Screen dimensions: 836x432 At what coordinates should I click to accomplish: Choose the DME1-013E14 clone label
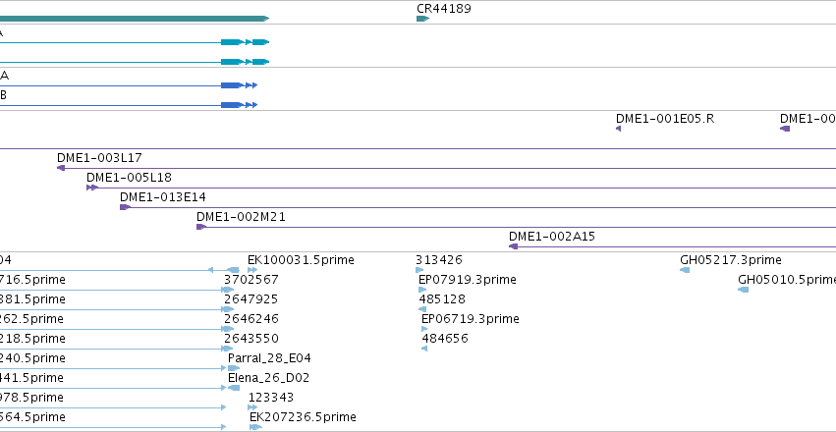pos(163,197)
